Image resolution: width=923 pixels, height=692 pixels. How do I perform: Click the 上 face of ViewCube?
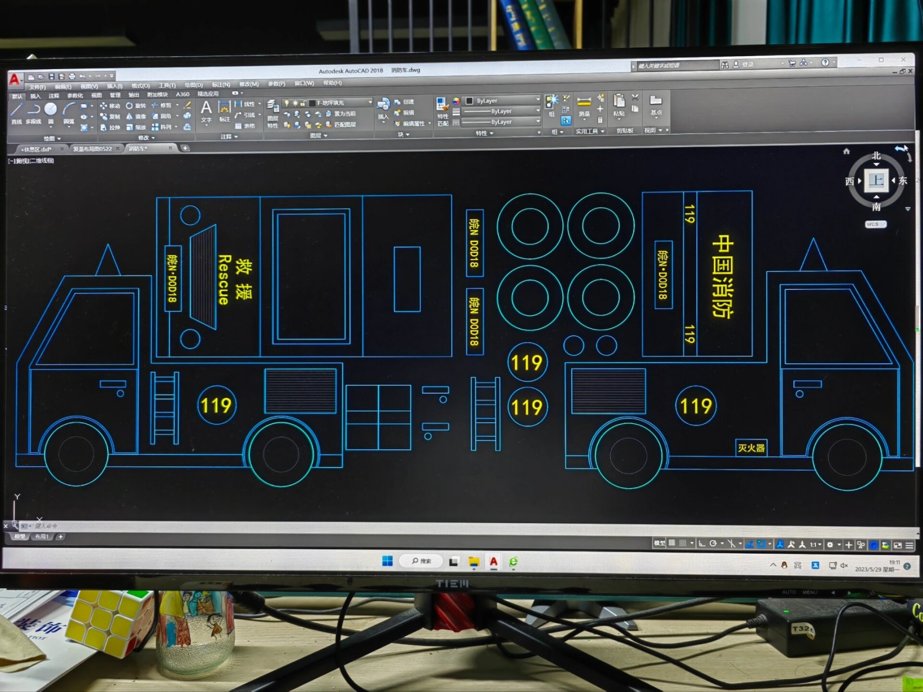[876, 181]
